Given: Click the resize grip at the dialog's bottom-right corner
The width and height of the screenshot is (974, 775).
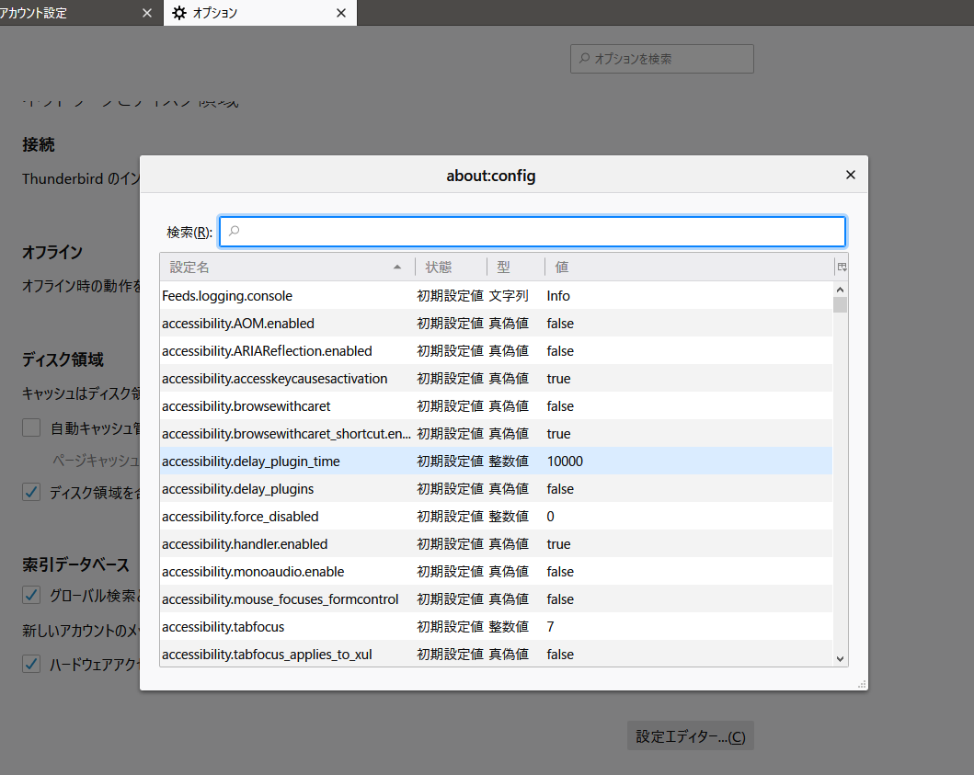Looking at the screenshot, I should 860,681.
